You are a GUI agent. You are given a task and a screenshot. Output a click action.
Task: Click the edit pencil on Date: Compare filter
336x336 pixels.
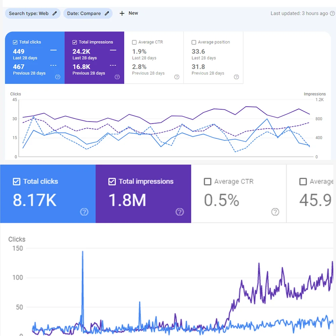click(x=107, y=13)
